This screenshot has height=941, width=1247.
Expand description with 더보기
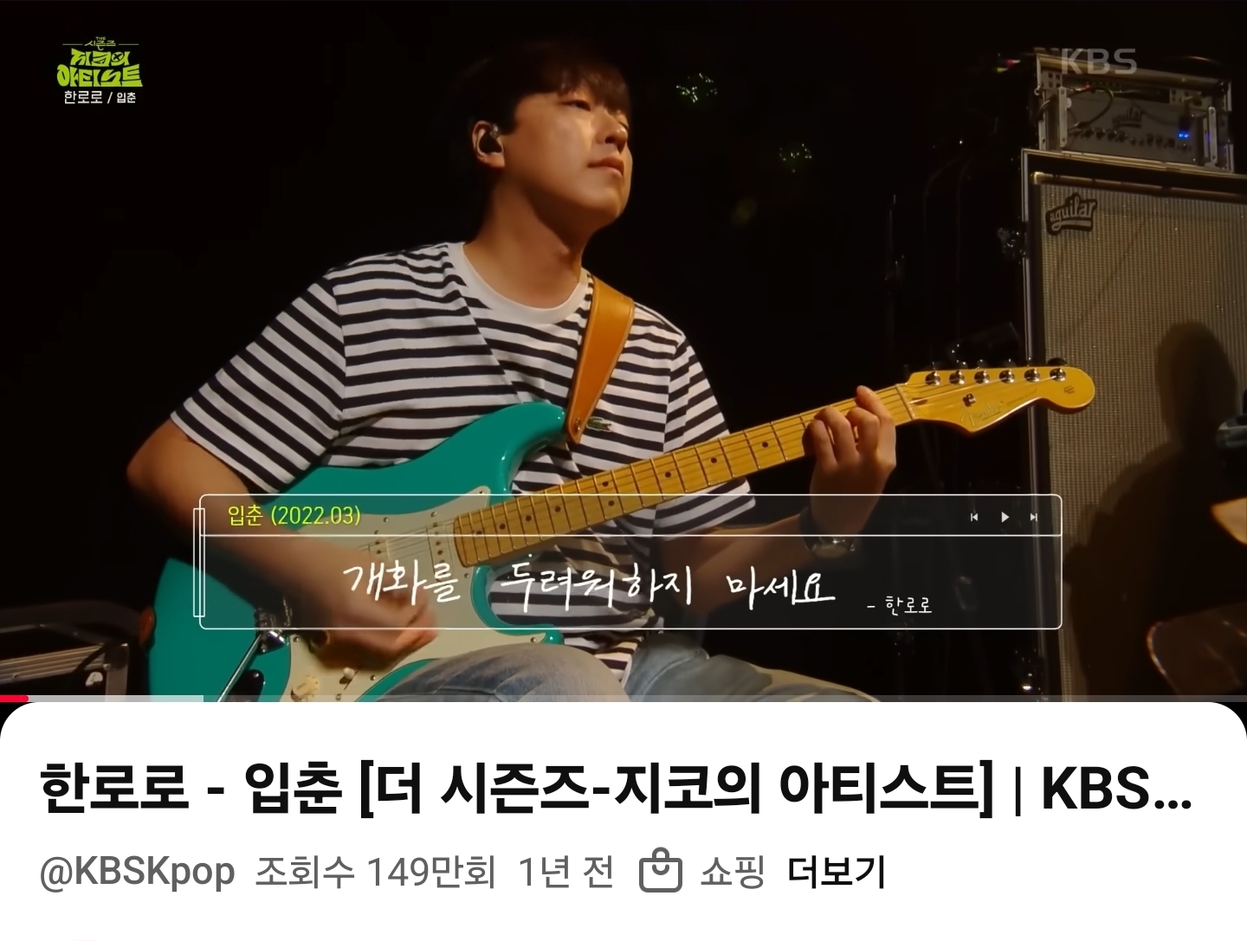[837, 871]
